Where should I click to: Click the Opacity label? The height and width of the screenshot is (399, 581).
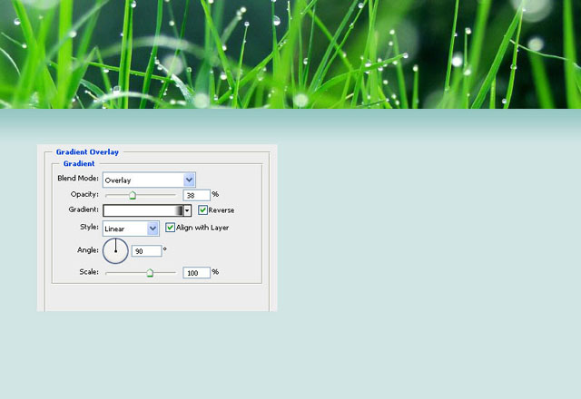(84, 194)
